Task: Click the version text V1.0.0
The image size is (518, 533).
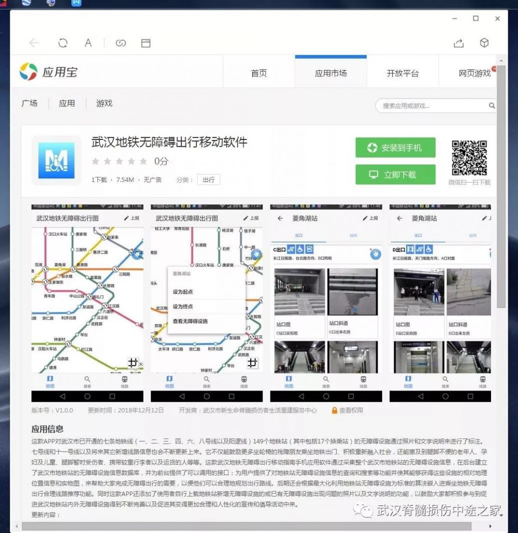Action: tap(64, 410)
